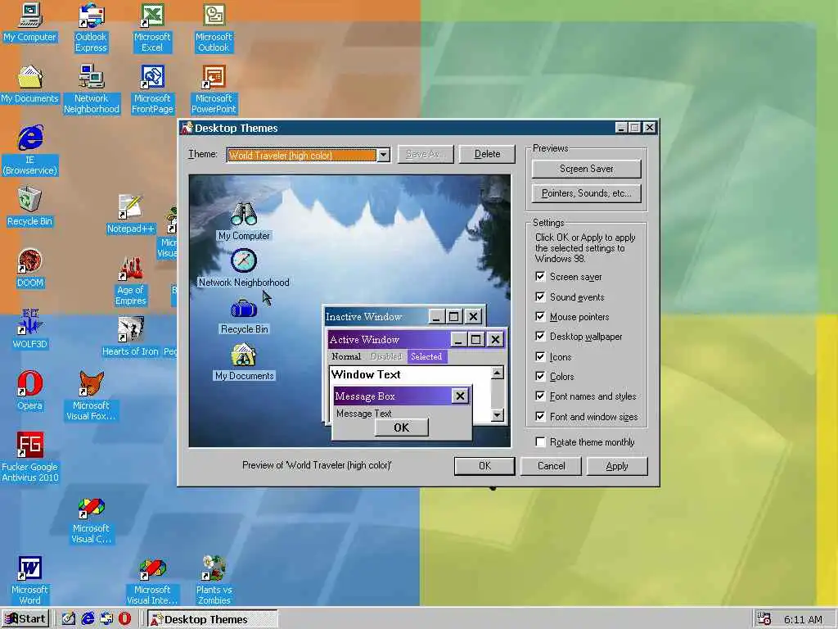This screenshot has height=629, width=838.
Task: Click the Show Desktop quick launch icon
Action: pyautogui.click(x=69, y=619)
